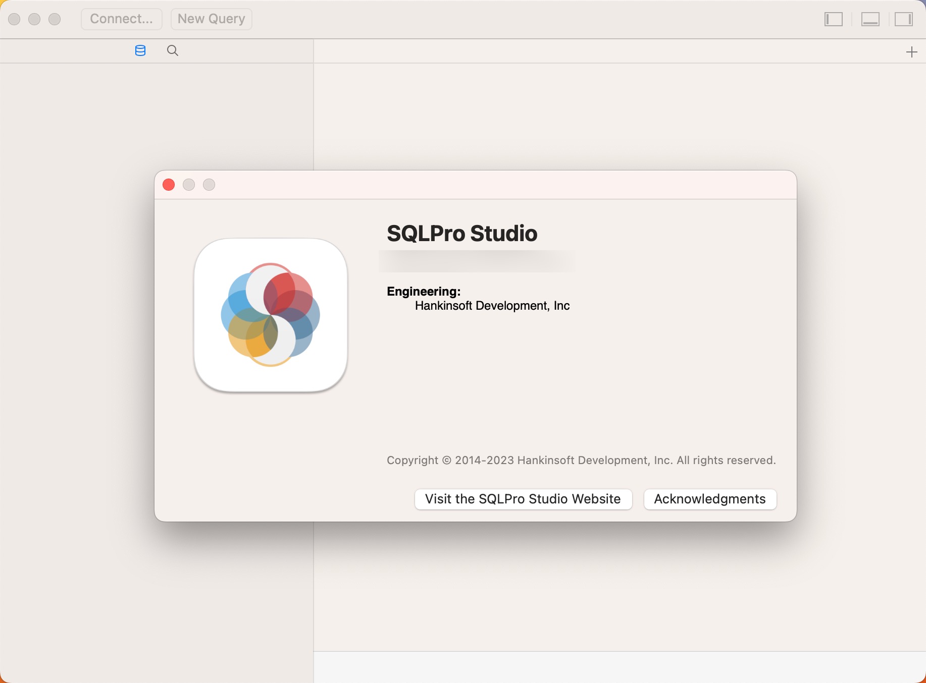Open a new query tab with the plus icon

[912, 51]
